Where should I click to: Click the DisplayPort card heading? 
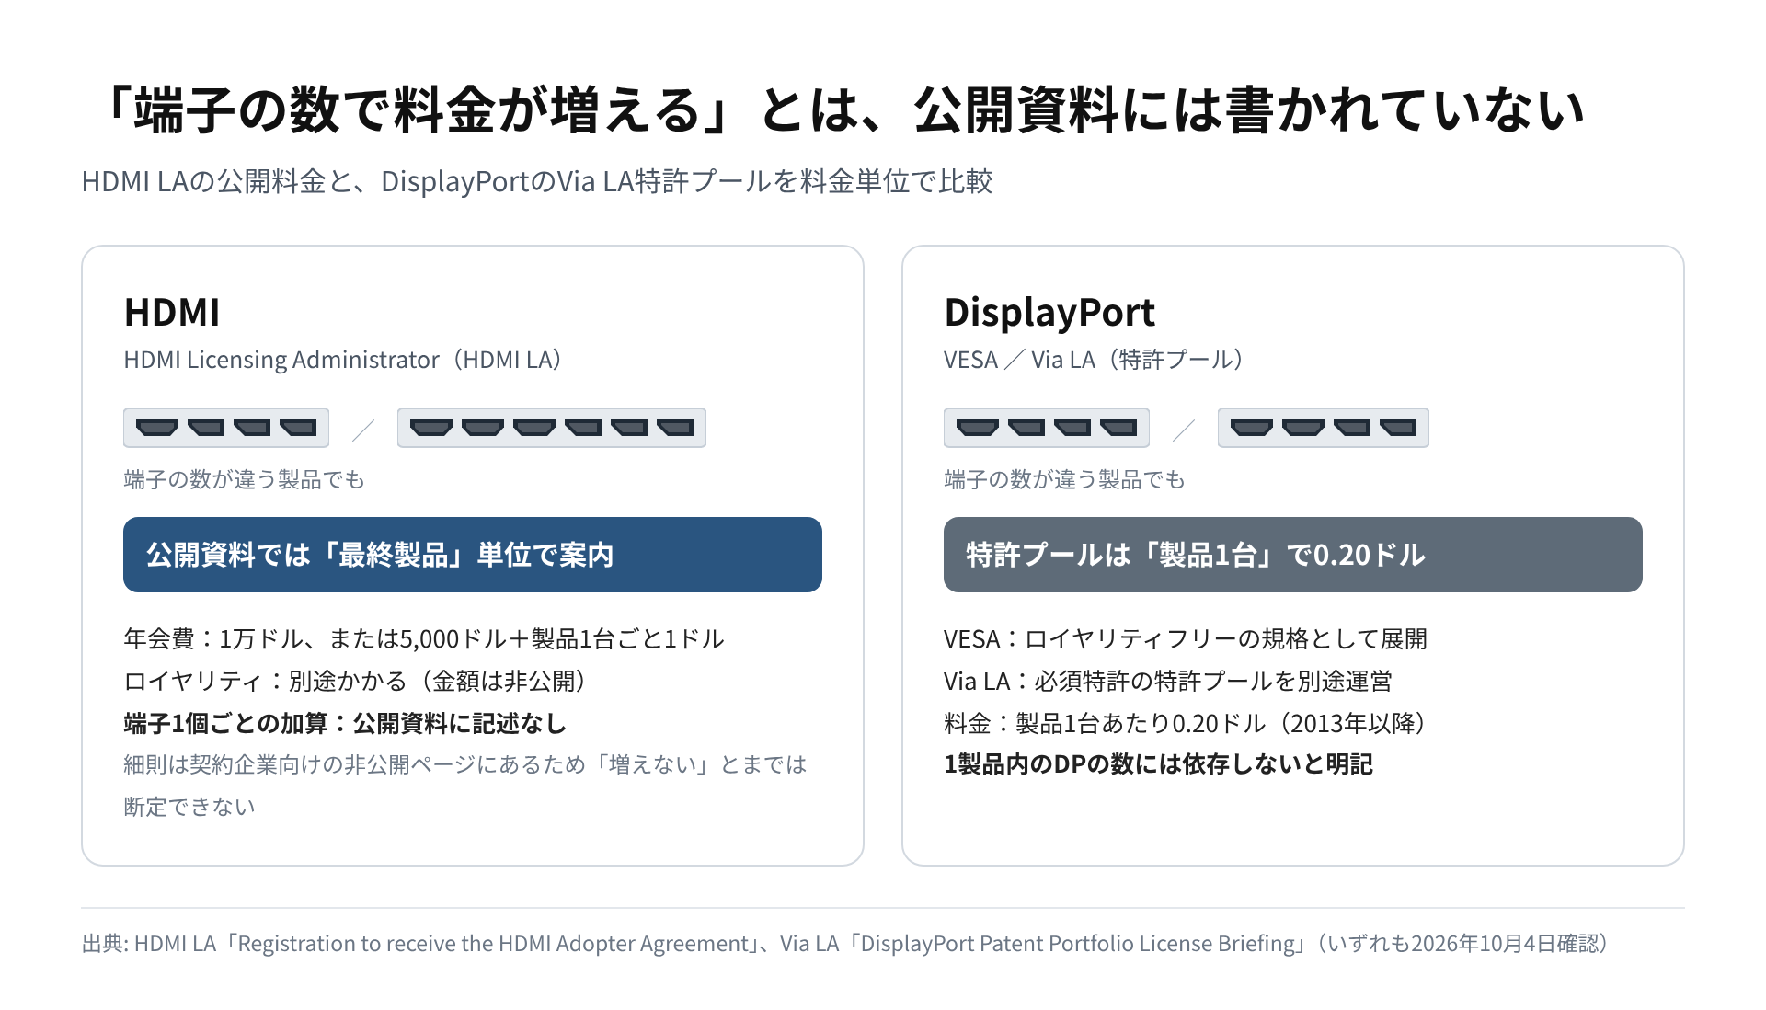tap(1049, 313)
